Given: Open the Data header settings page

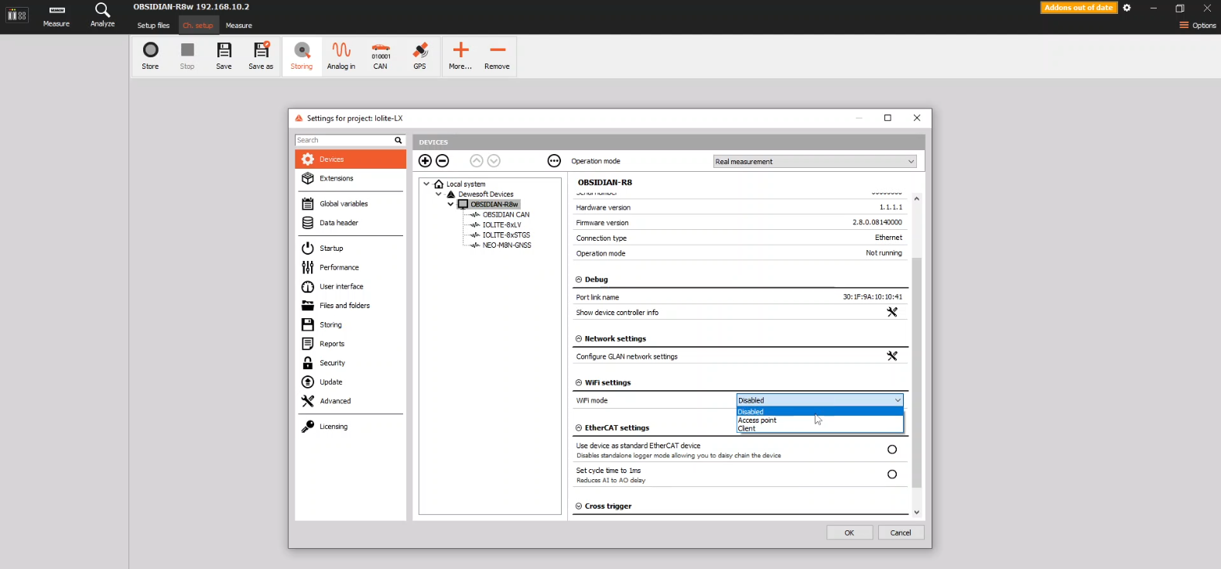Looking at the screenshot, I should point(351,223).
